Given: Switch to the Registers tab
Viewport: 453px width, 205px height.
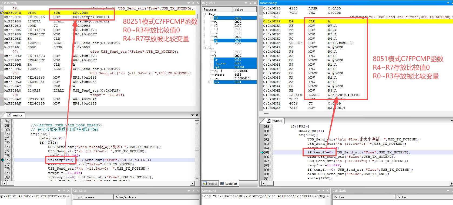Looking at the screenshot, I should [229, 184].
